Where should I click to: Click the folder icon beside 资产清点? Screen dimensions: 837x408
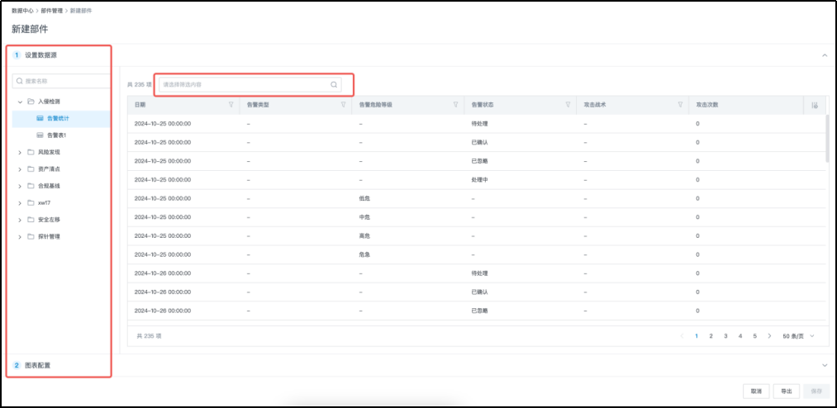[31, 169]
